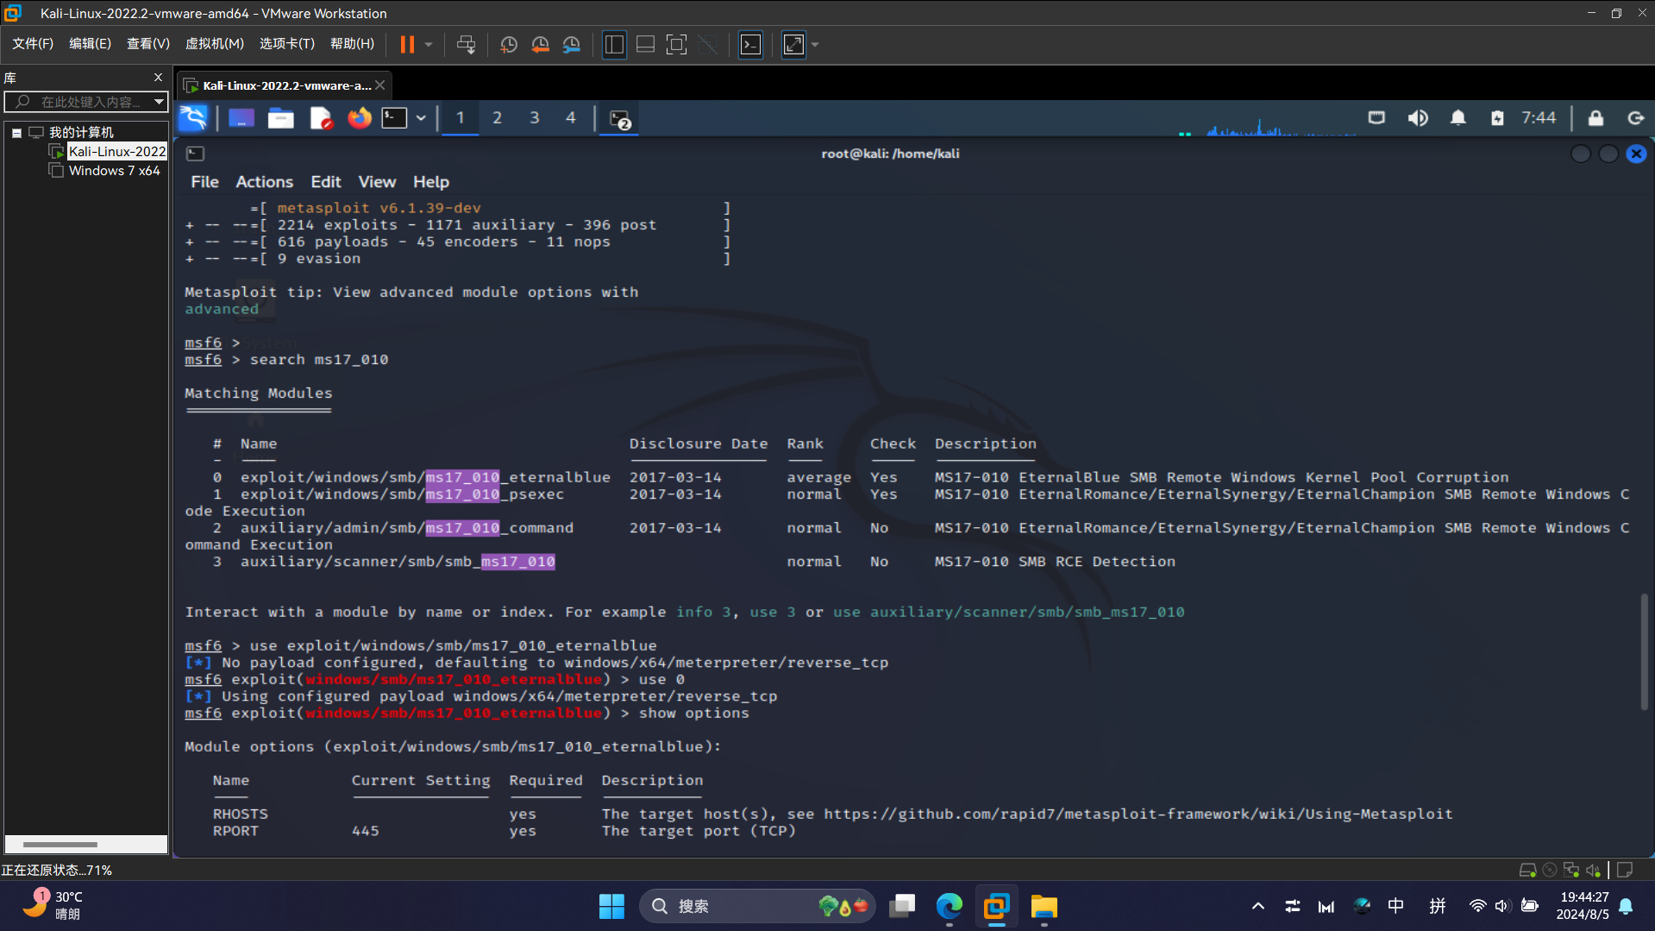Viewport: 1655px width, 931px height.
Task: Click the stretch guest display icon
Action: pyautogui.click(x=793, y=45)
